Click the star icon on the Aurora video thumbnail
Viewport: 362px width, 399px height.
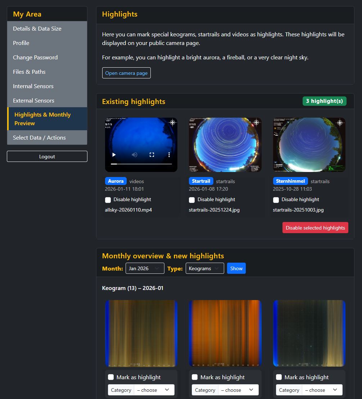[172, 122]
